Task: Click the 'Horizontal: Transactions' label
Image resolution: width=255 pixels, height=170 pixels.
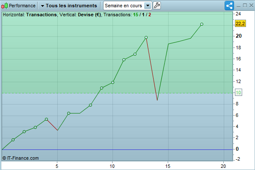Action: click(x=30, y=15)
